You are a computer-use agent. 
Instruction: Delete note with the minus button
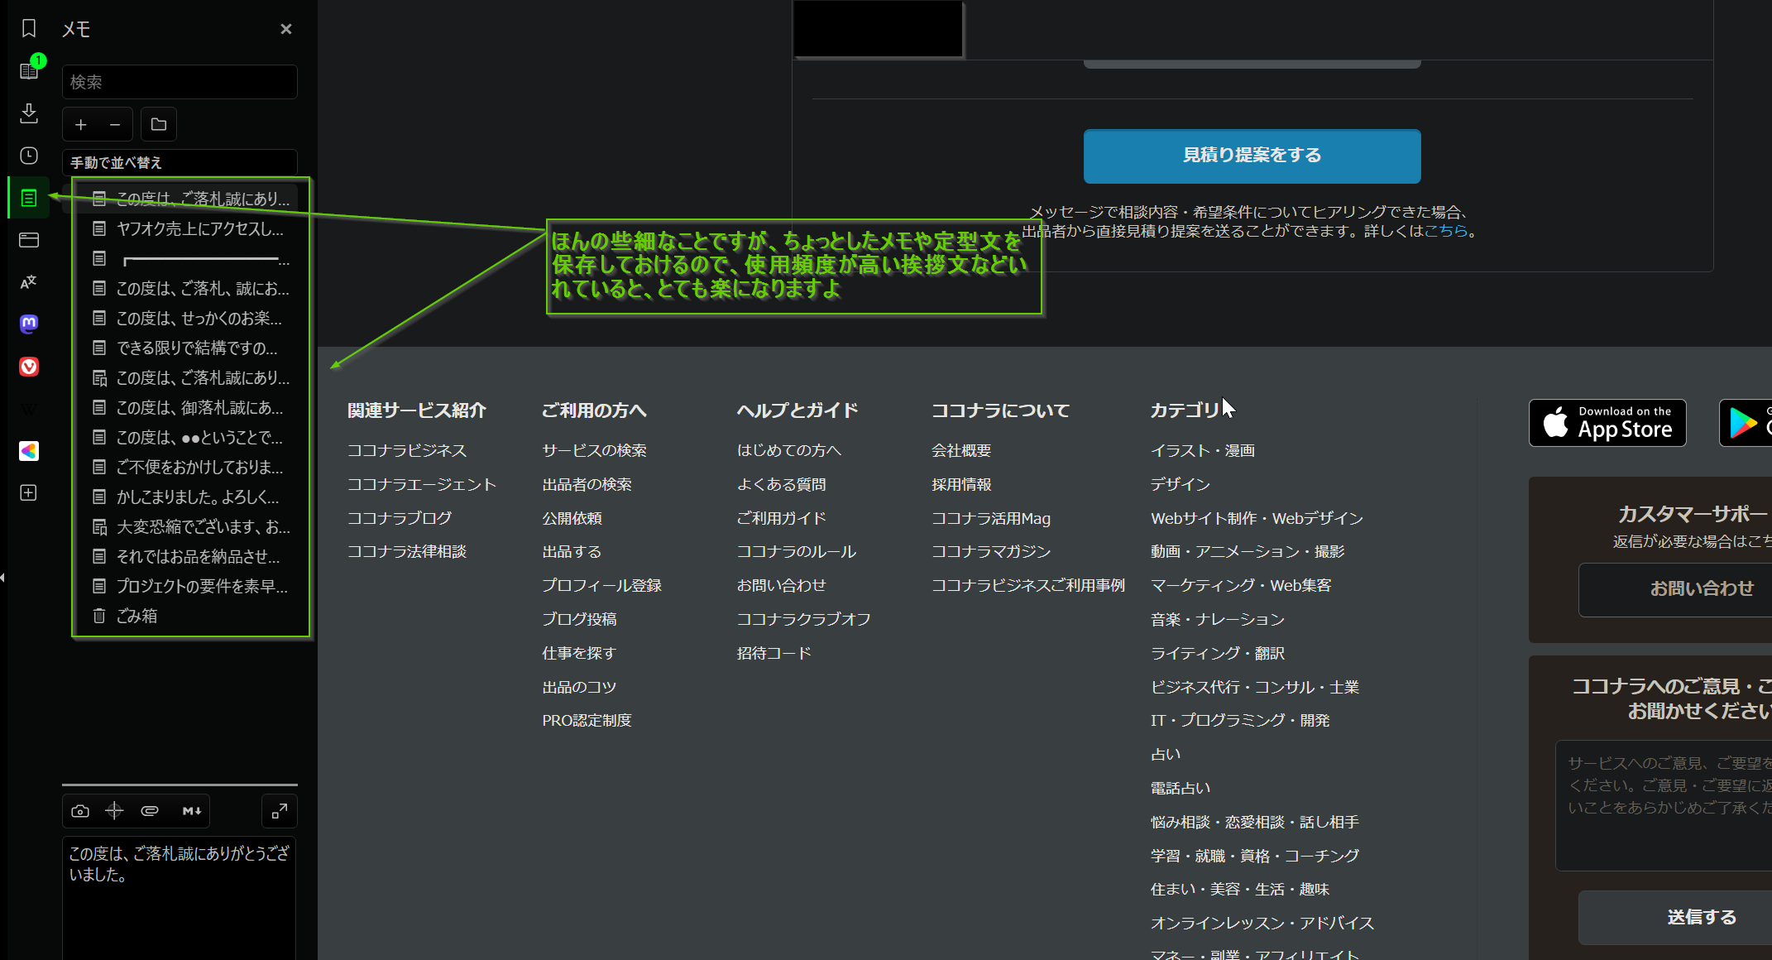(115, 125)
